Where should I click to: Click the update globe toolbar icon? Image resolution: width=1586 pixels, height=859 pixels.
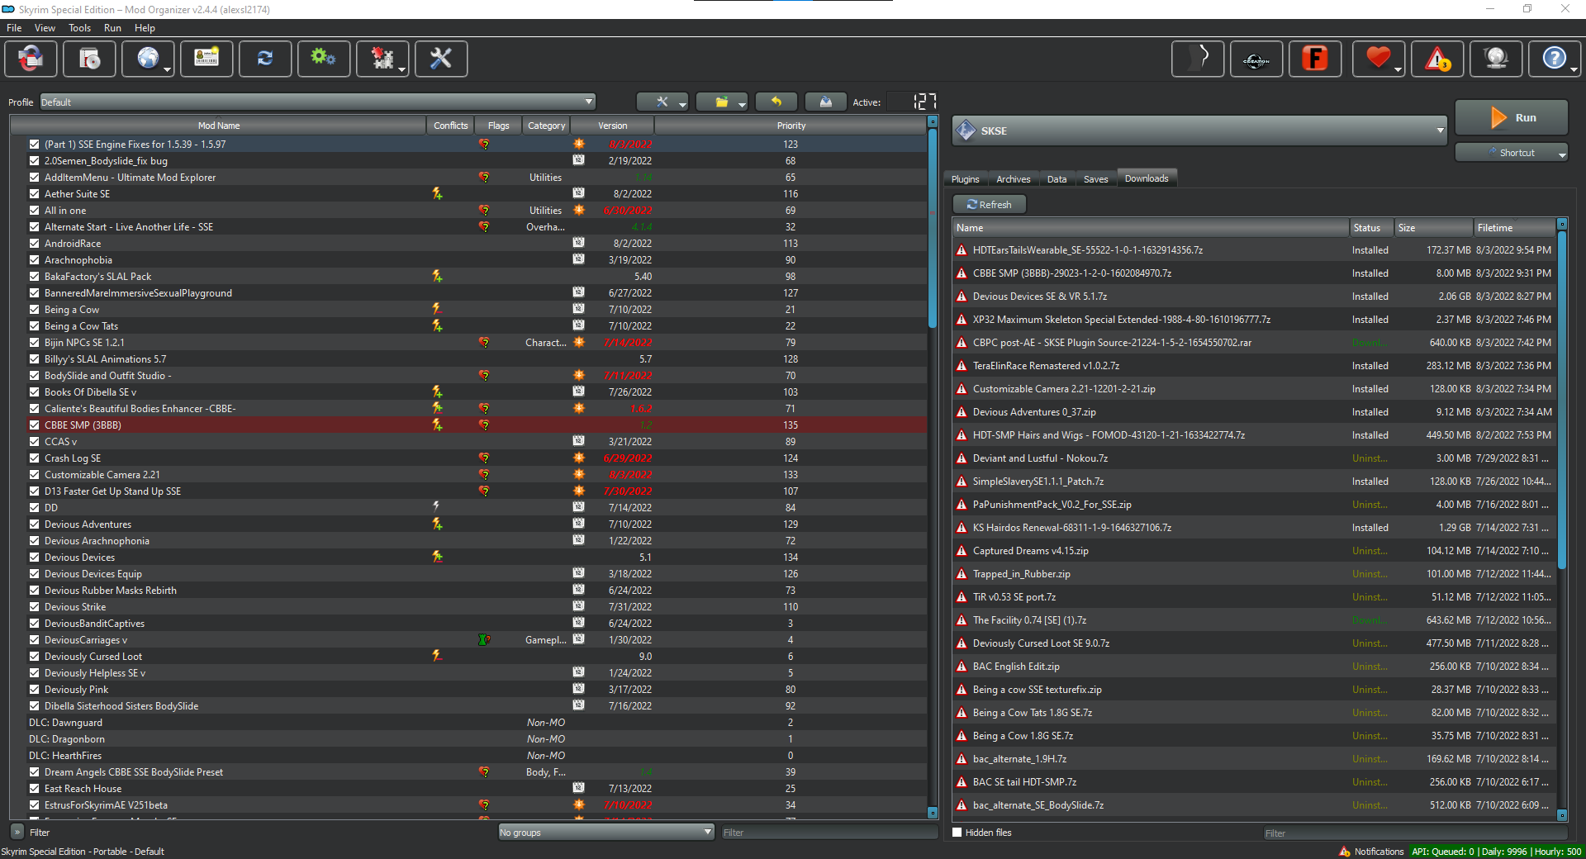1496,59
